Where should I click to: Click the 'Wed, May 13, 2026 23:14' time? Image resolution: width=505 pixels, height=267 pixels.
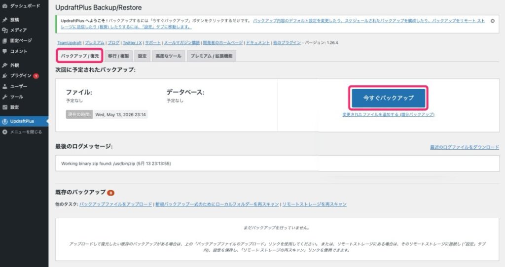tap(120, 114)
